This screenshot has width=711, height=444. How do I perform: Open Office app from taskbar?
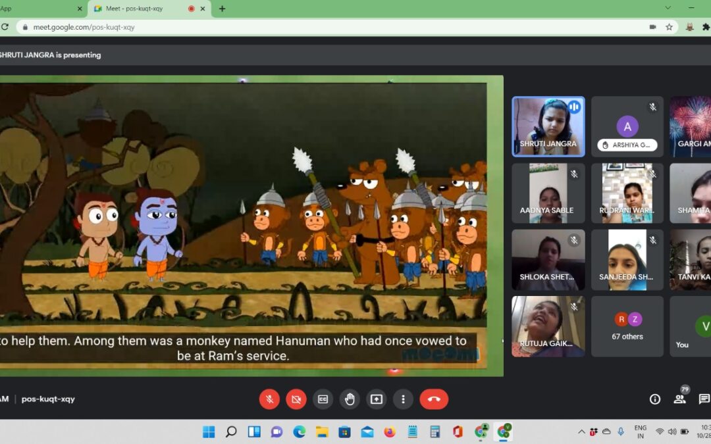point(458,432)
